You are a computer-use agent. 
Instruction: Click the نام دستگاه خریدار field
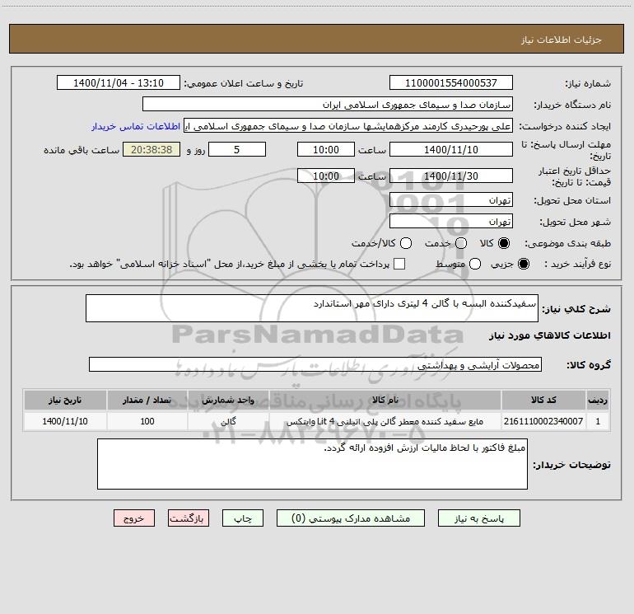[x=328, y=105]
